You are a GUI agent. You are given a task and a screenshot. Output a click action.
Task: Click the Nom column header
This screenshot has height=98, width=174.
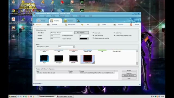pyautogui.click(x=52, y=71)
